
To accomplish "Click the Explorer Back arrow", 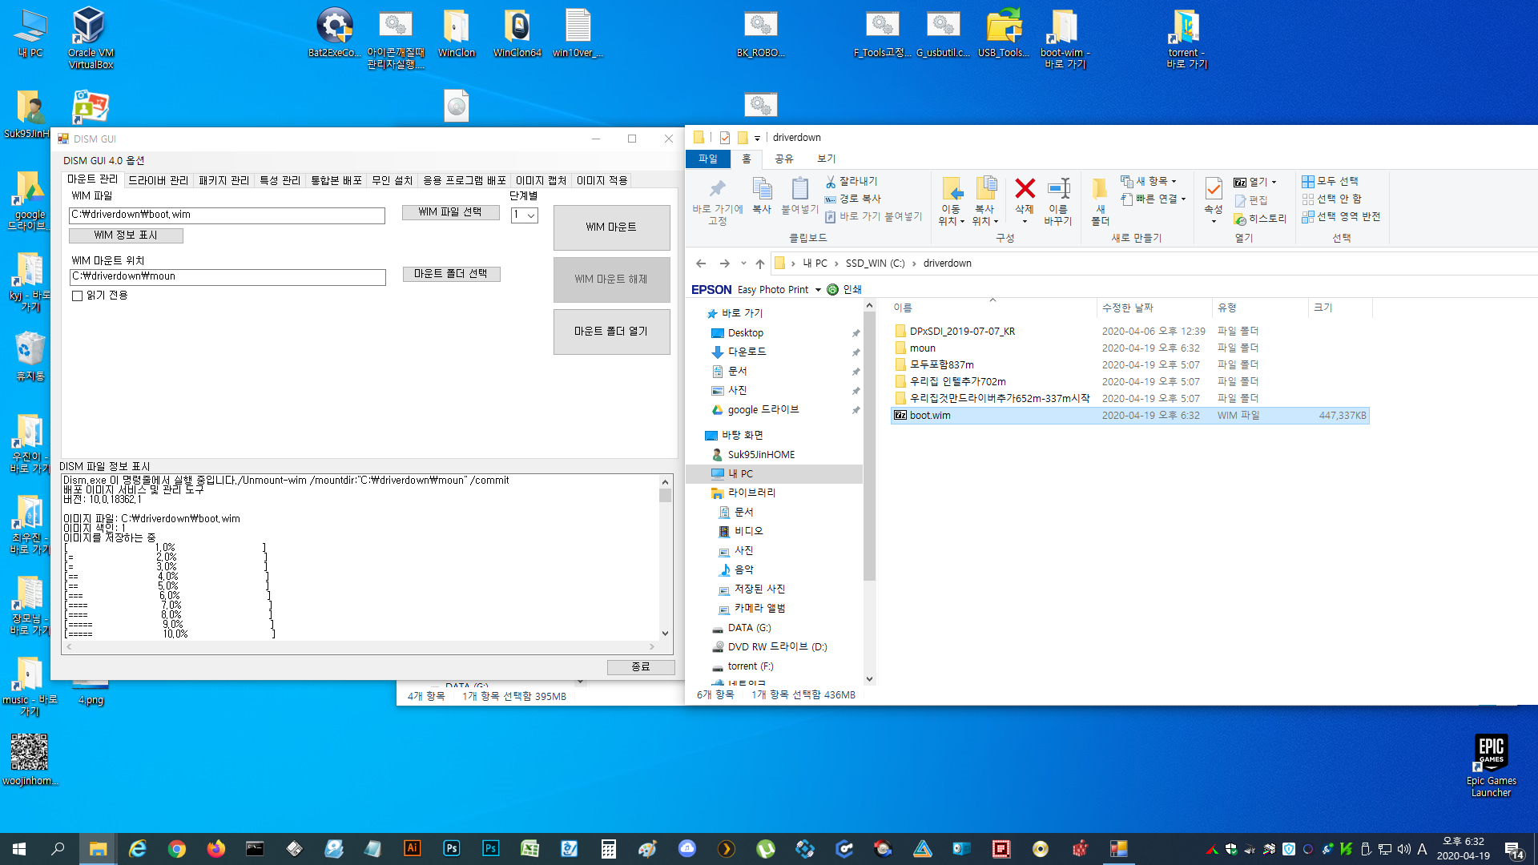I will (701, 264).
